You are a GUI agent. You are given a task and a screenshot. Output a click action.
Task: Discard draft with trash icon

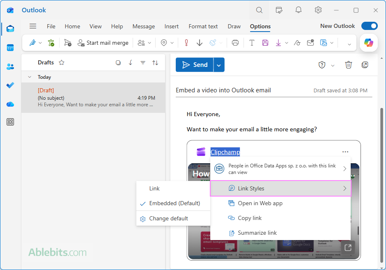click(348, 65)
